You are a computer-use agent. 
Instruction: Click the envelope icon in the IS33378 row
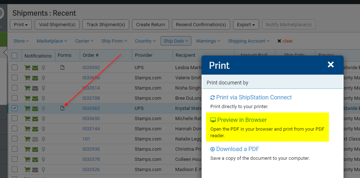[35, 159]
